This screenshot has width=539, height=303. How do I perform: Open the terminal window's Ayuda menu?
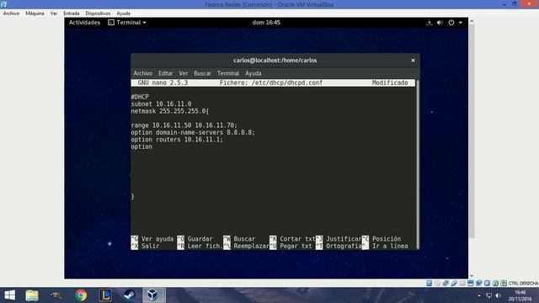click(x=253, y=73)
